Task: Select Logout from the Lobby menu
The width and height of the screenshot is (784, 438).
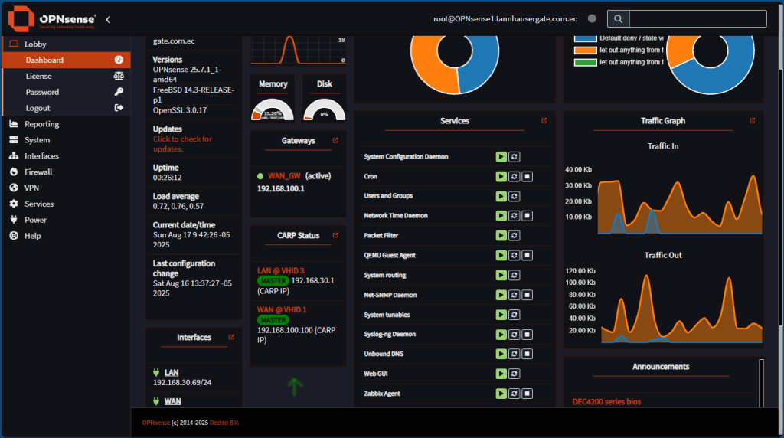Action: [38, 108]
